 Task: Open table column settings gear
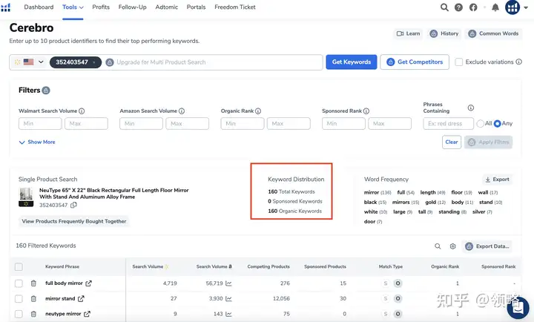click(452, 246)
